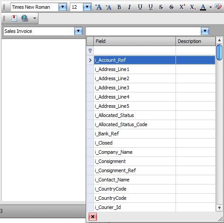Sort by the Field column header

click(x=134, y=41)
